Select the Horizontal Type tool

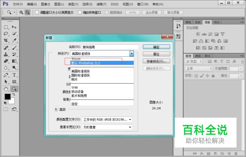[14, 75]
